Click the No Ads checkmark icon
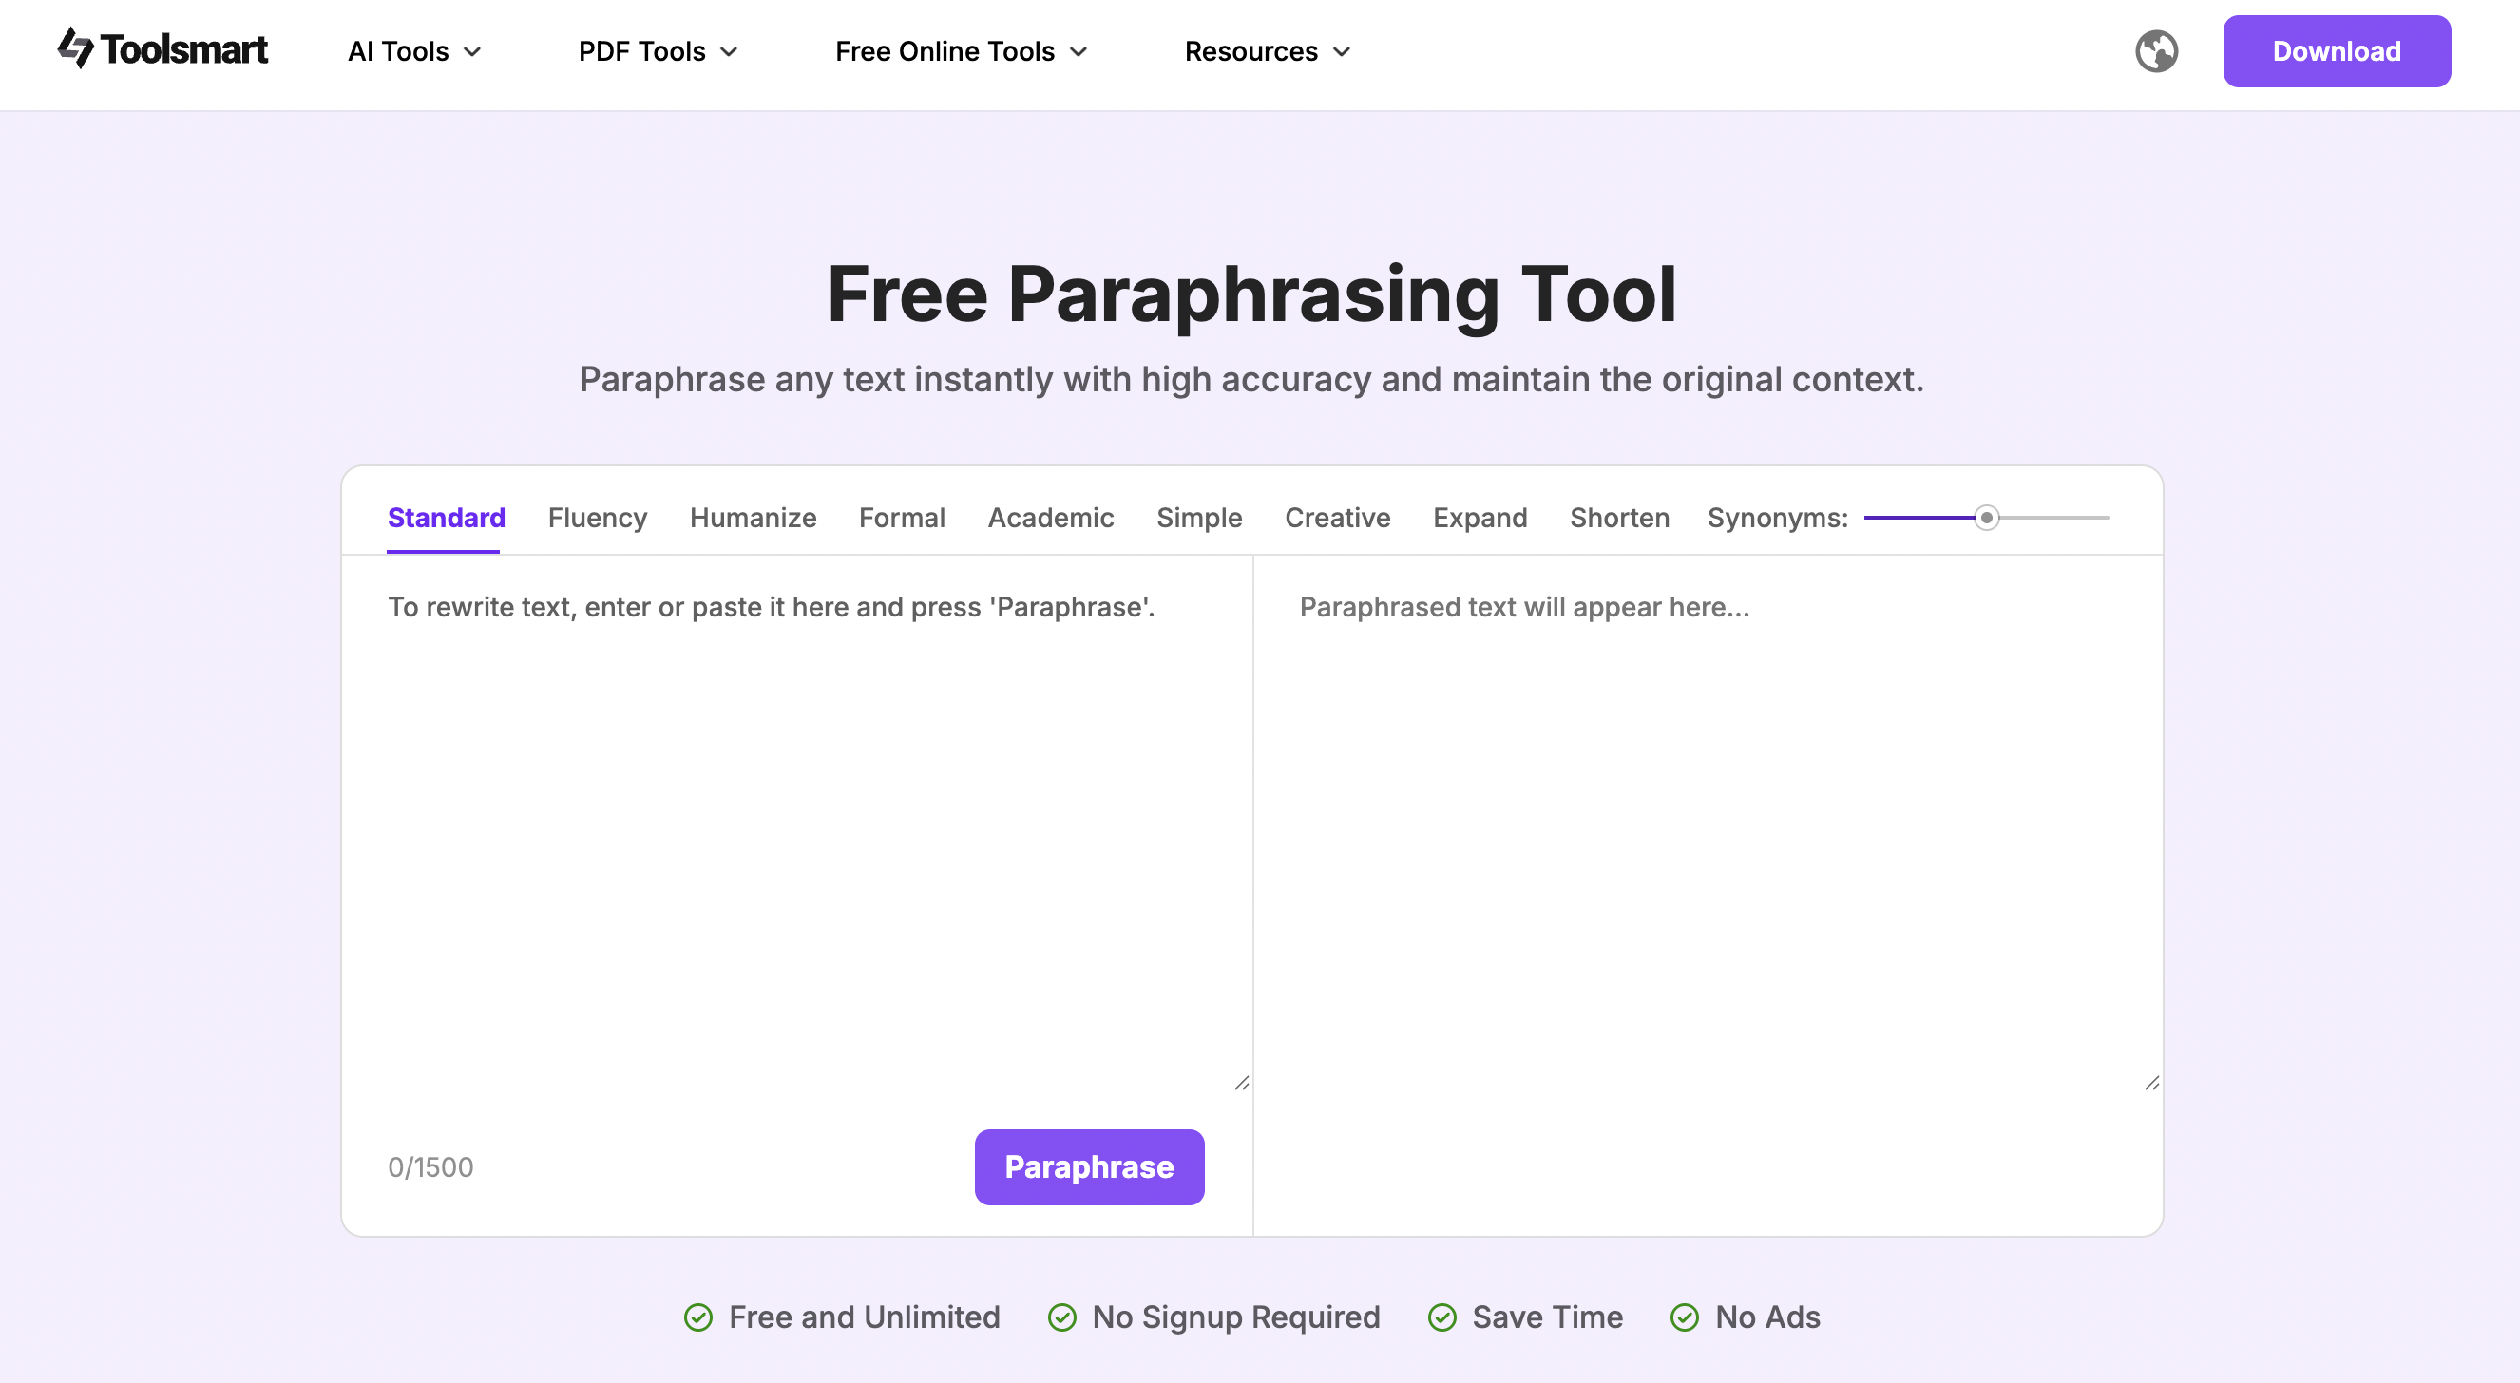 1685,1317
